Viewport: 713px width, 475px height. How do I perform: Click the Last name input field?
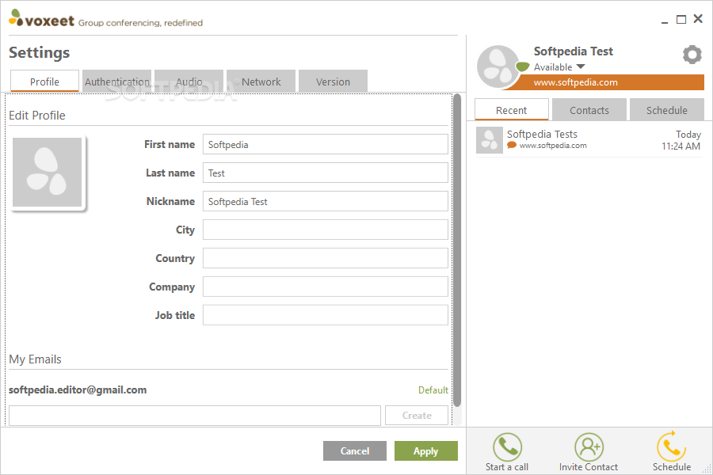tap(325, 173)
